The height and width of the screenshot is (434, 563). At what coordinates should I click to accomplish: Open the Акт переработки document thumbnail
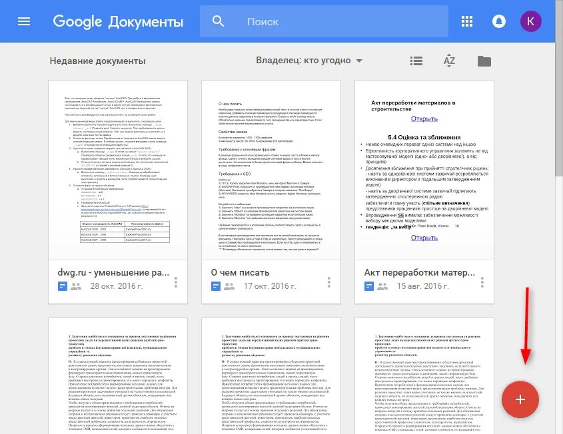(424, 170)
